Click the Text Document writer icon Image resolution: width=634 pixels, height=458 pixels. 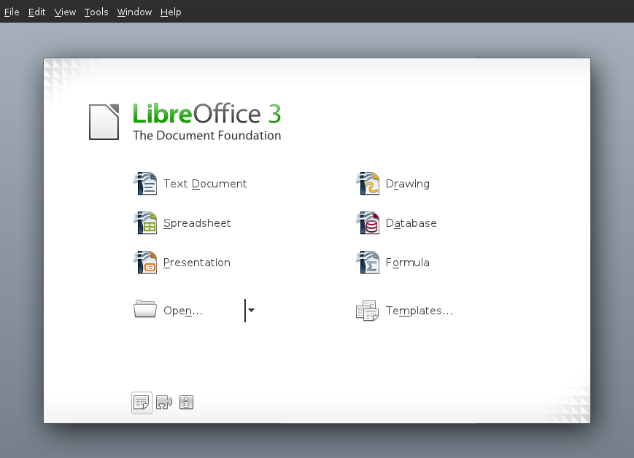[145, 184]
